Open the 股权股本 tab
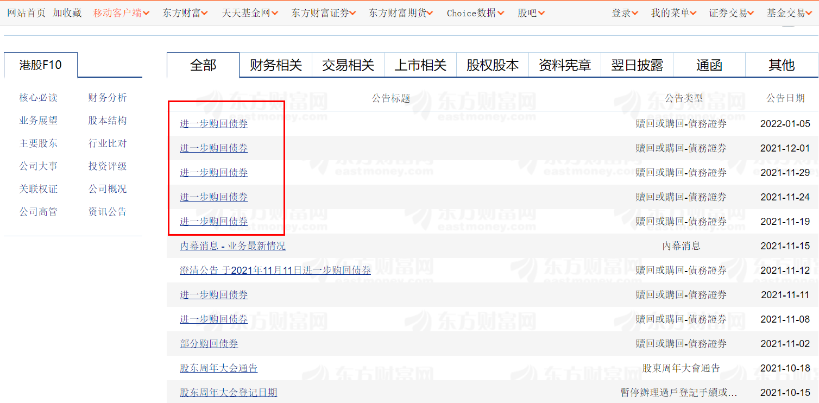Screen dimensions: 819x403 pyautogui.click(x=493, y=65)
